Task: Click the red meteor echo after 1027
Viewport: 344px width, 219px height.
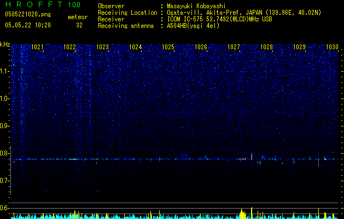Action: click(252, 156)
